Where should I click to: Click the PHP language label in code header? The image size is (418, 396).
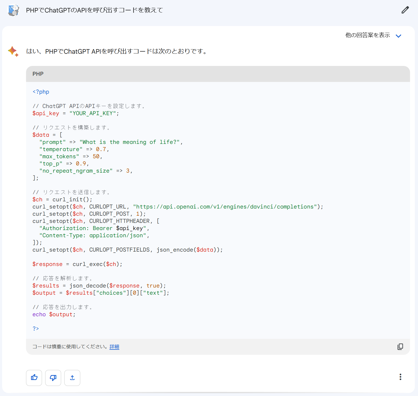click(x=38, y=74)
